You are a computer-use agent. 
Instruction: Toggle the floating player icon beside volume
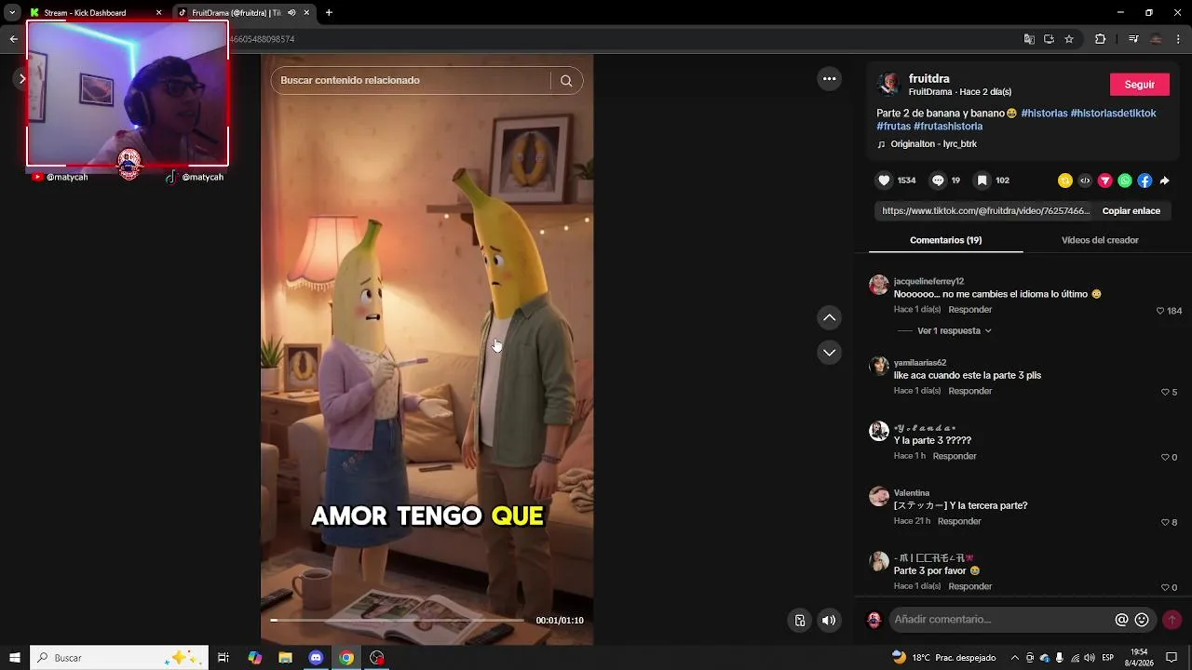(x=799, y=621)
